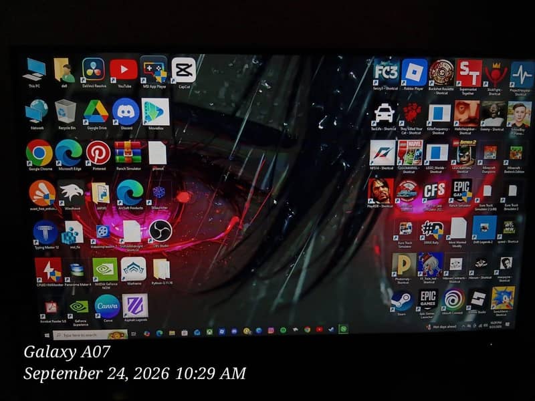
Task: Launch Roblox Player shortcut
Action: click(x=414, y=73)
